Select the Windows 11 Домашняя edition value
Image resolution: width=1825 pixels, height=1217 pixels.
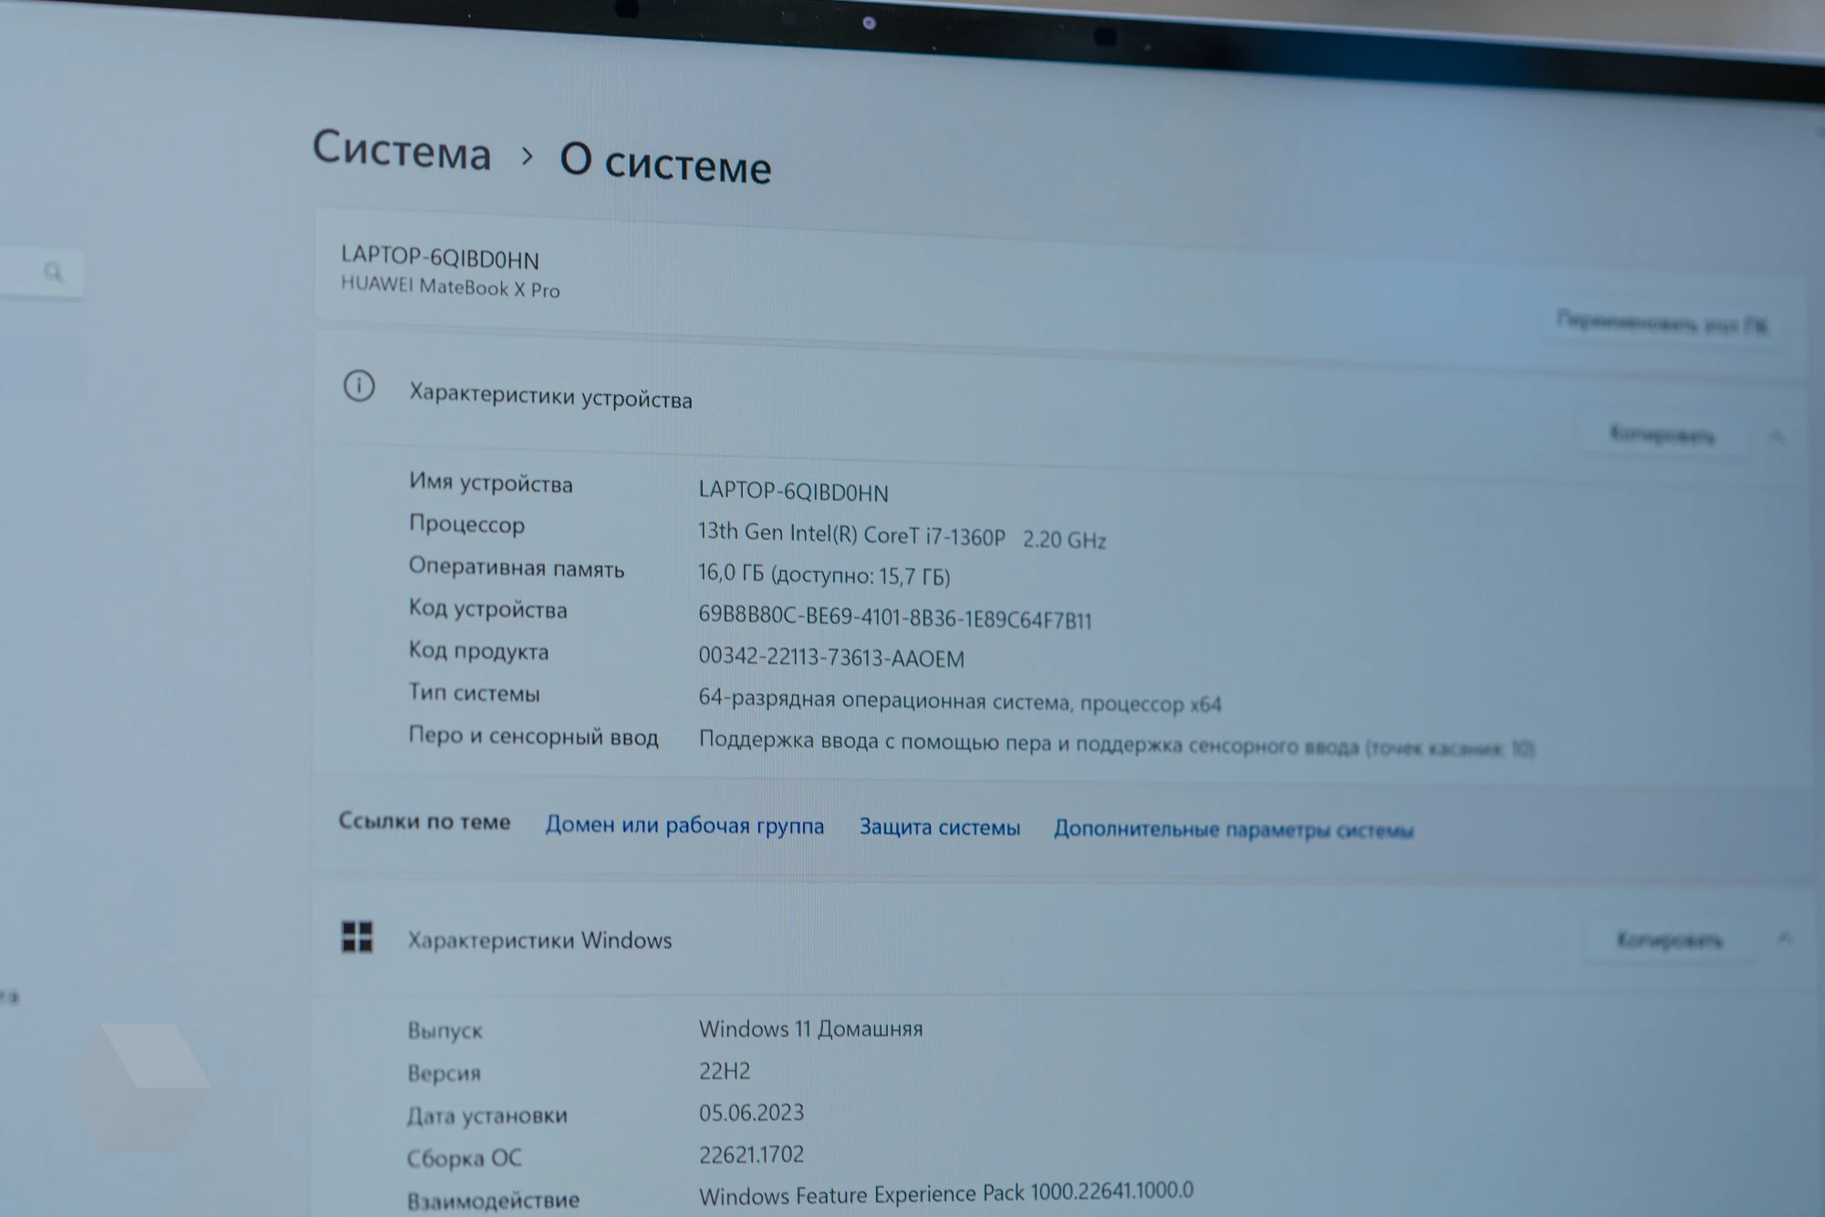tap(810, 1029)
